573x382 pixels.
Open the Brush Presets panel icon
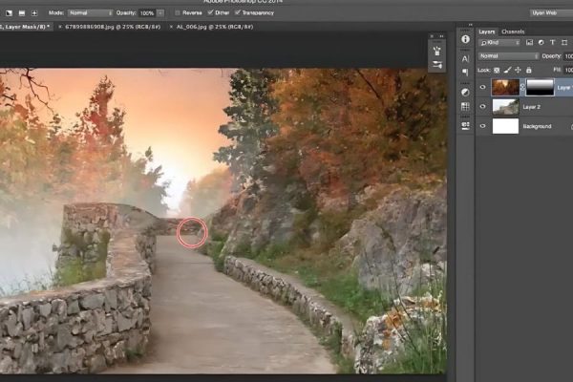[x=465, y=92]
